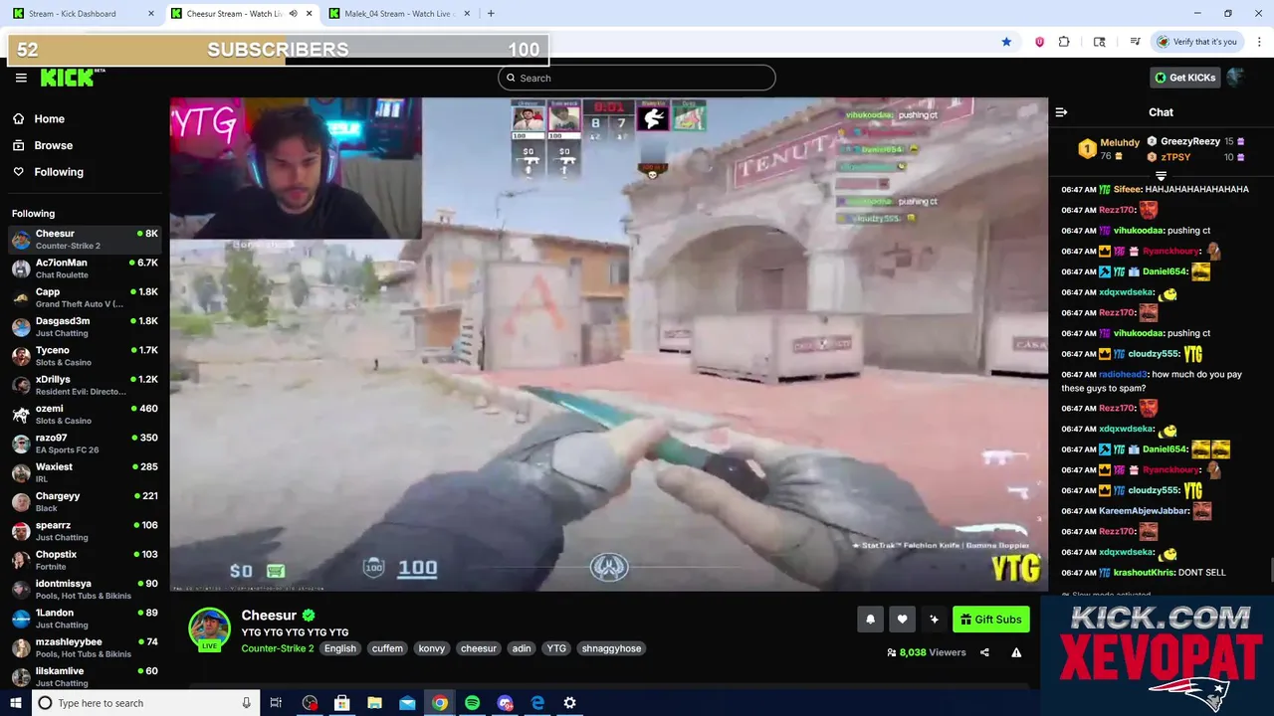Click the 8,038 Viewers count

[927, 652]
